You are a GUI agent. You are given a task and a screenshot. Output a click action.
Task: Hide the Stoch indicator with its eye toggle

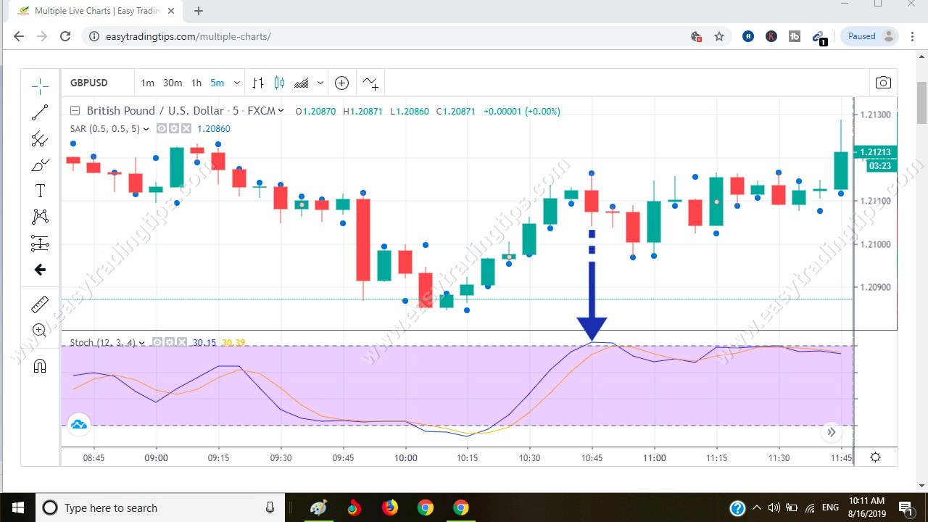pos(157,342)
